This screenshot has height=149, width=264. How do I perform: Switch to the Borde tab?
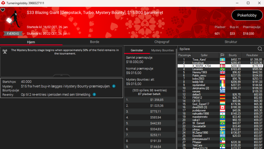tap(94, 42)
